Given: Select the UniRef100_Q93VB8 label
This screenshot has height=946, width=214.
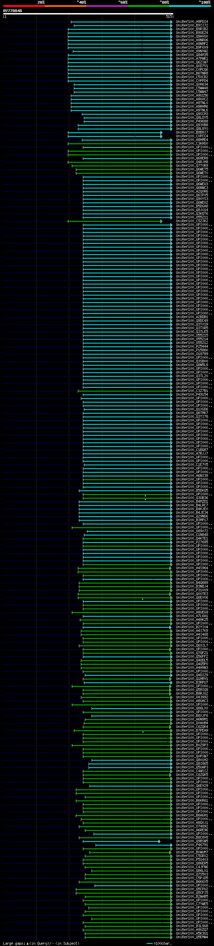Looking at the screenshot, I should click(x=192, y=125).
